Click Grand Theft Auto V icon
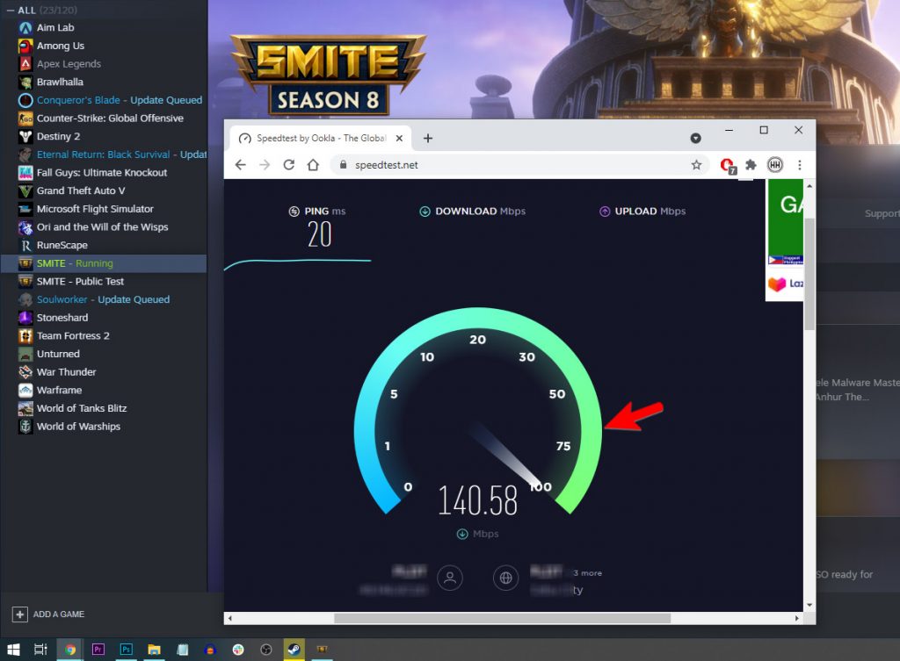The height and width of the screenshot is (661, 900). [25, 190]
